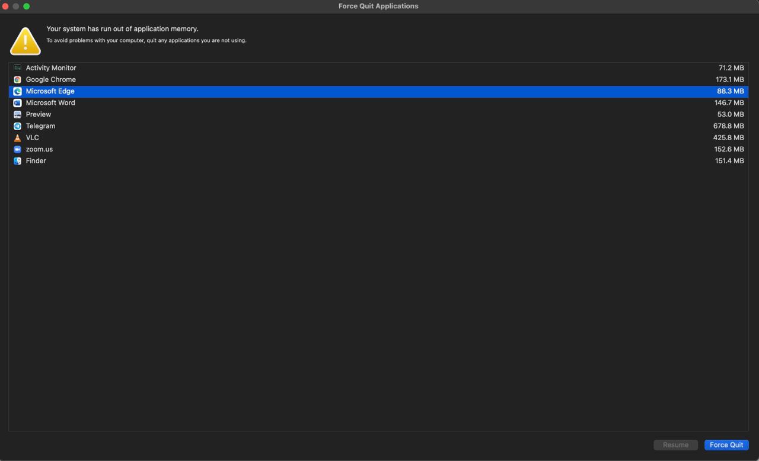Click the 146.7 MB memory value
Viewport: 759px width, 461px height.
pos(729,103)
